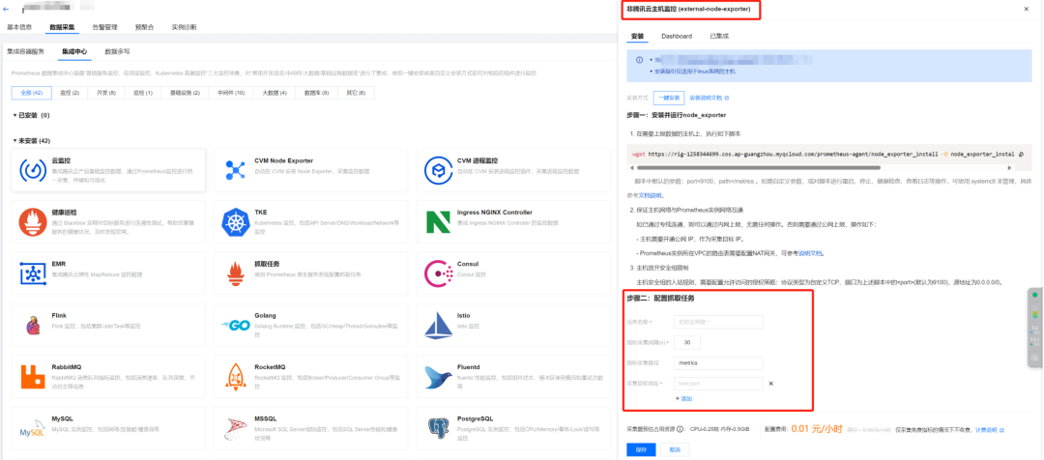Filter integrations by 大数据 (4)
This screenshot has width=1044, height=460.
(x=275, y=93)
